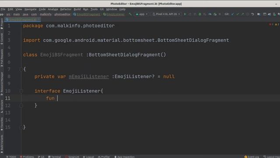Open the Resource Manager tool window in sidebar

(x=2, y=84)
